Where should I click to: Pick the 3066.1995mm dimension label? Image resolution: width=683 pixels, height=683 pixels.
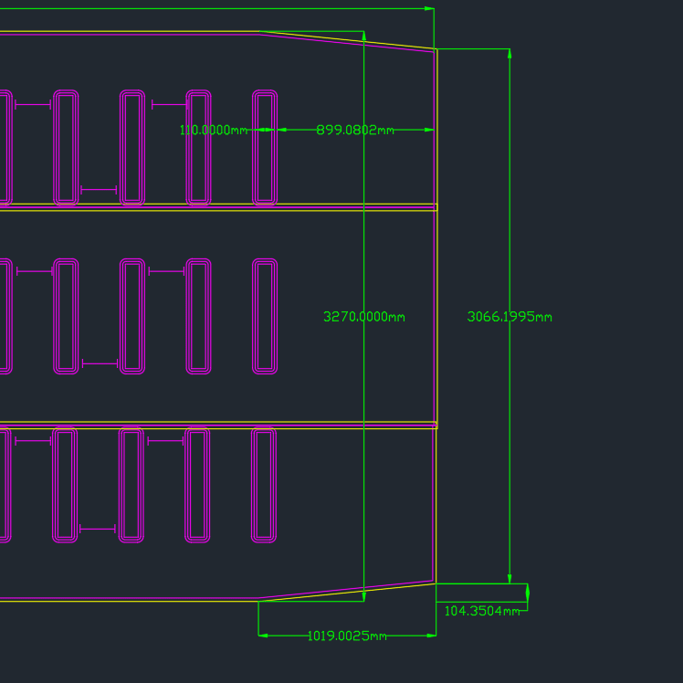coord(510,317)
